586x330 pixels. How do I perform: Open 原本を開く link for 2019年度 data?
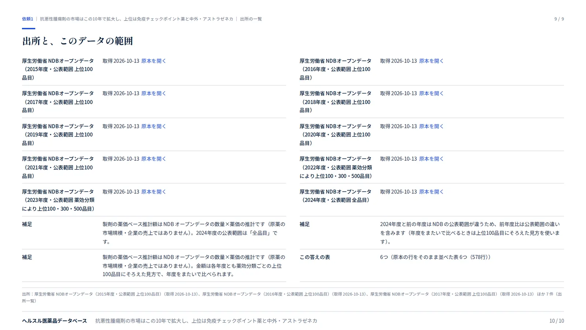coord(153,126)
